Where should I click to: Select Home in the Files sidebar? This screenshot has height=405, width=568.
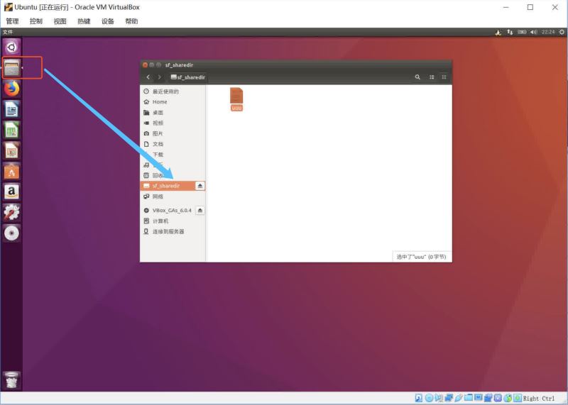tap(160, 102)
